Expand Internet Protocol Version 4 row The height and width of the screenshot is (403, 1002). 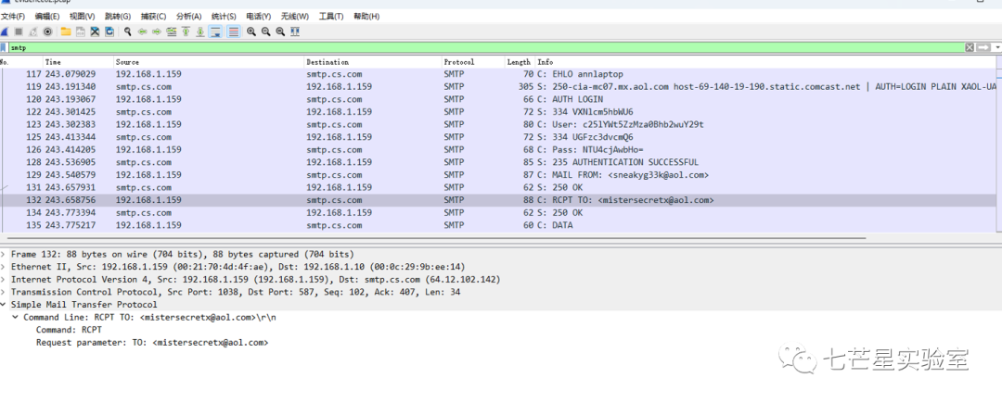5,279
